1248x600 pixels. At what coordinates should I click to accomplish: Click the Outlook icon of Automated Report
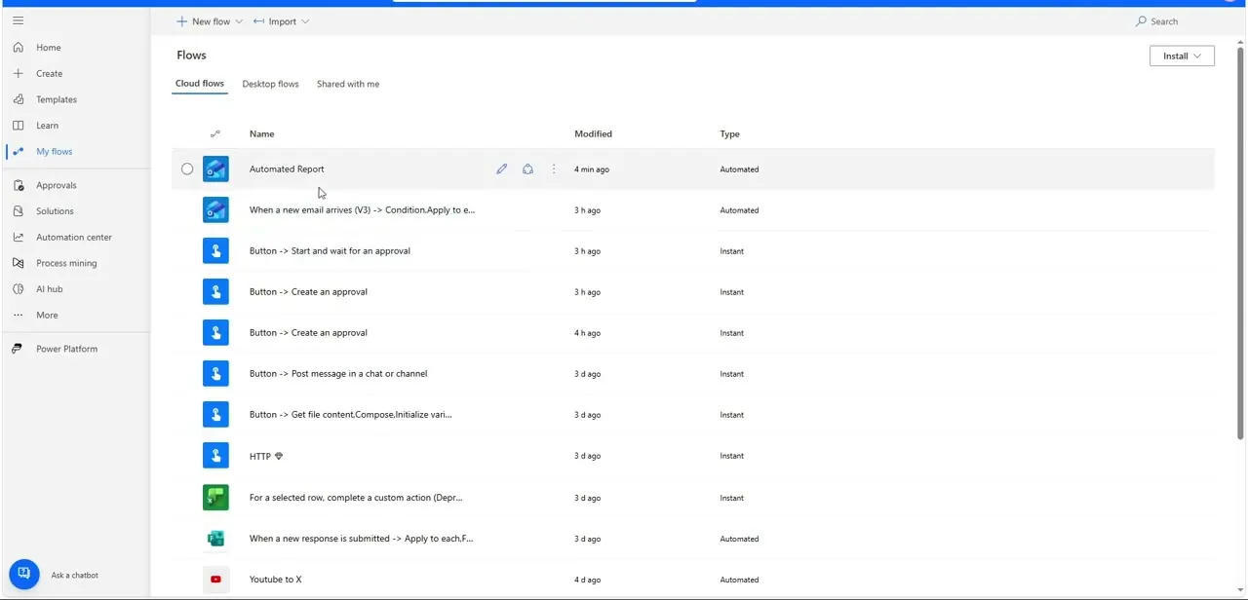215,169
